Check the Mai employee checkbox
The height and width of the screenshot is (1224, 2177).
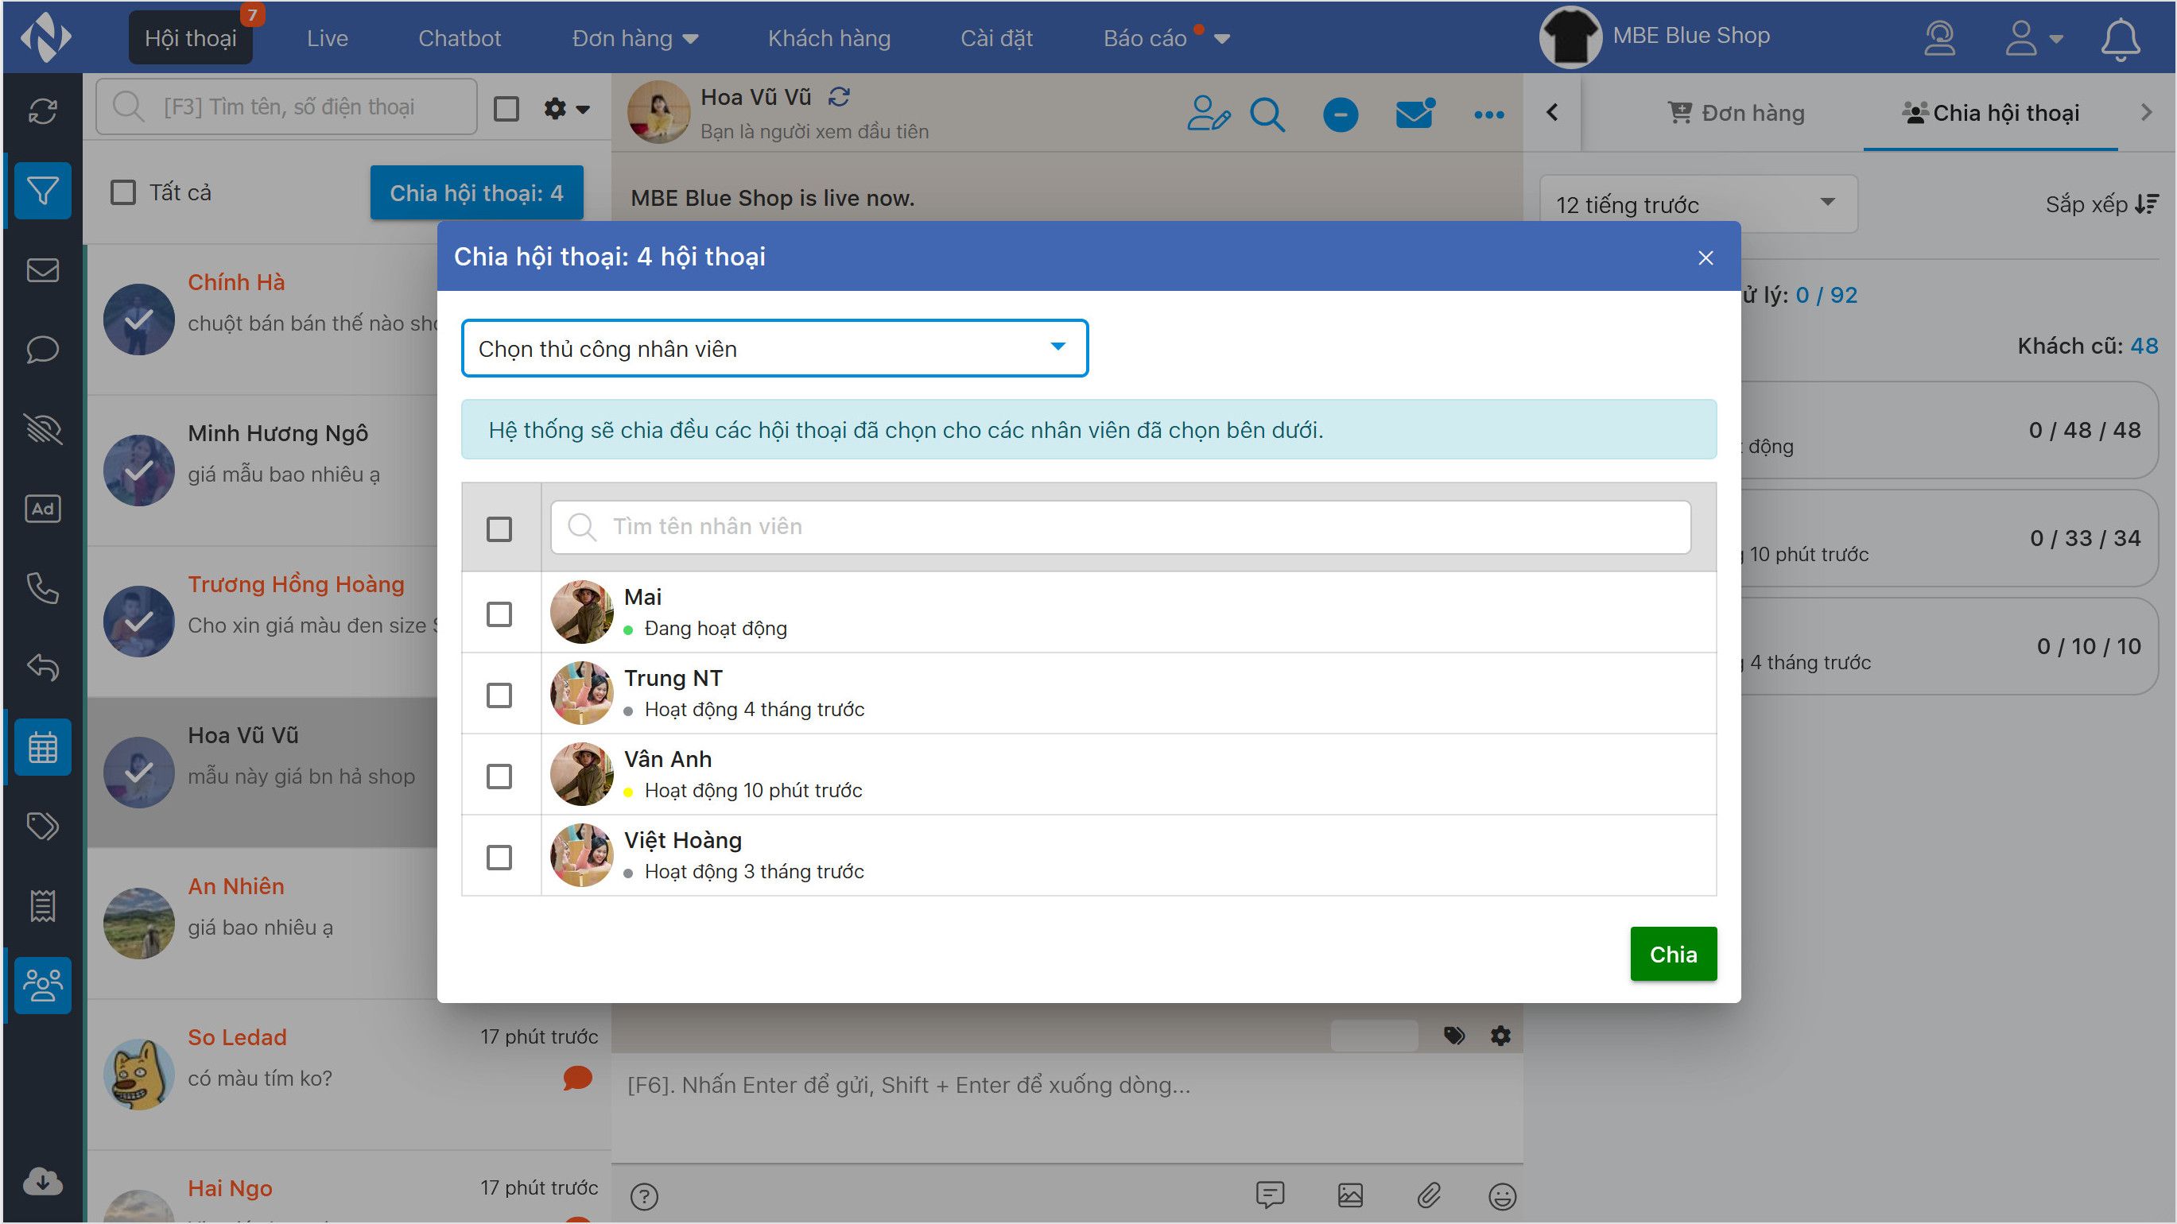(x=499, y=614)
